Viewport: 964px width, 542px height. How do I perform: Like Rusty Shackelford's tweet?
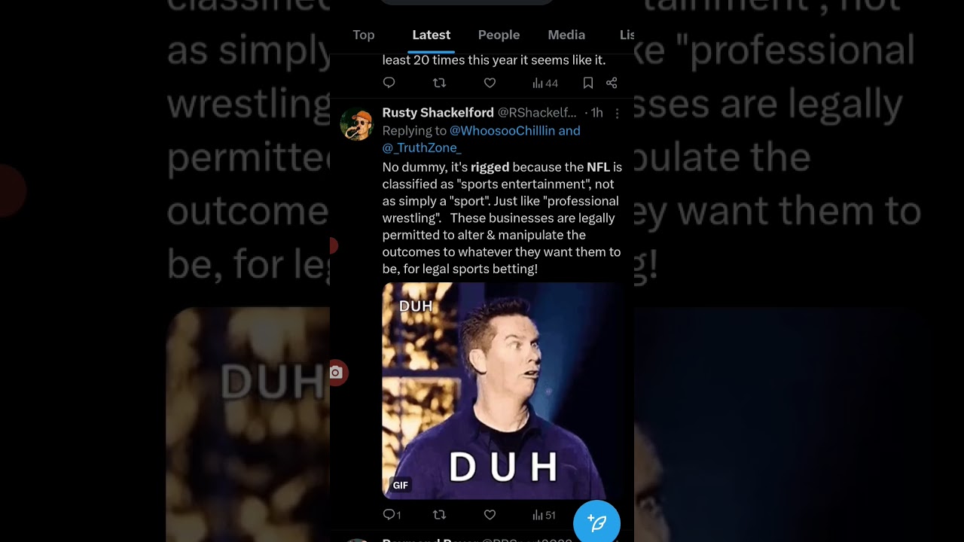click(x=490, y=515)
